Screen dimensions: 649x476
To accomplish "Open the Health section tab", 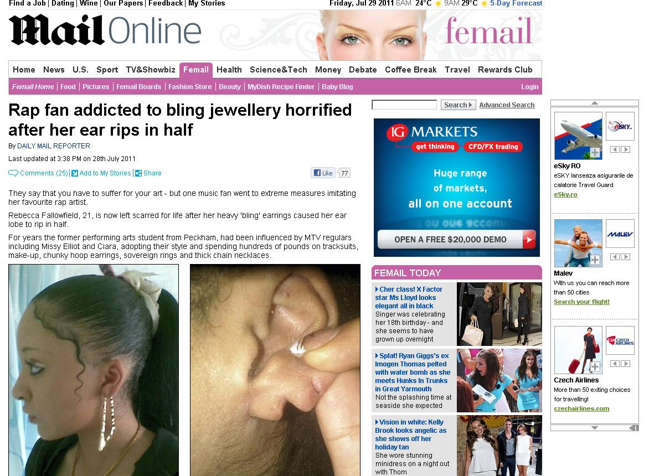I will tap(229, 70).
